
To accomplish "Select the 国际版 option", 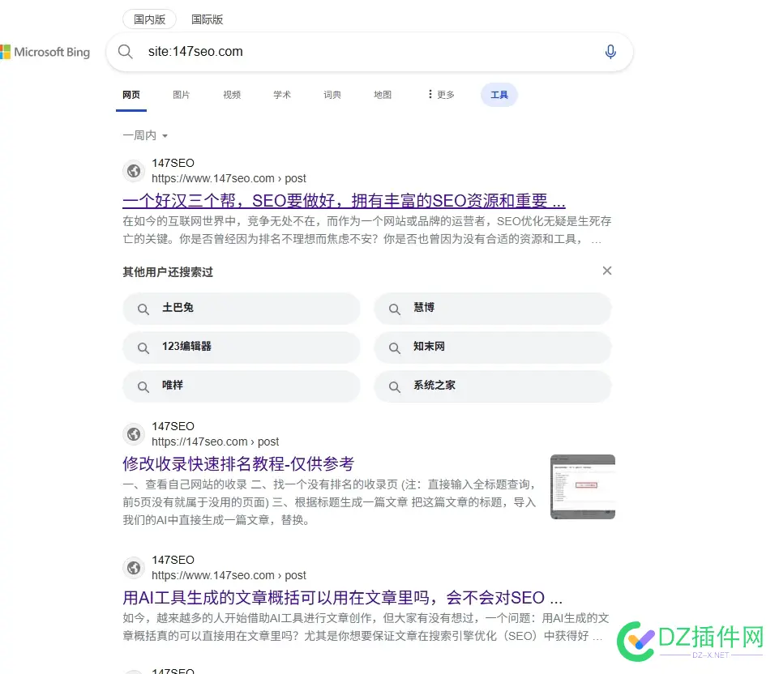I will coord(207,19).
